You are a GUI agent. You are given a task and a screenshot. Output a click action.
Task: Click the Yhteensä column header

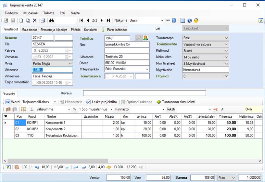pyautogui.click(x=227, y=116)
